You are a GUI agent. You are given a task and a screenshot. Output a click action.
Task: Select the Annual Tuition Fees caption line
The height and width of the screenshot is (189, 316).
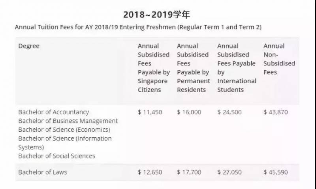138,27
